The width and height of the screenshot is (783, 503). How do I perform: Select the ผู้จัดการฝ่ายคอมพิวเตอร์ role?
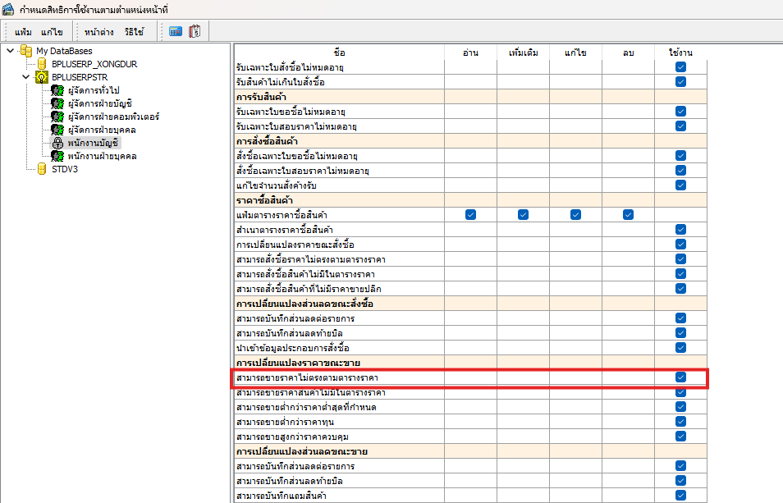(x=113, y=117)
